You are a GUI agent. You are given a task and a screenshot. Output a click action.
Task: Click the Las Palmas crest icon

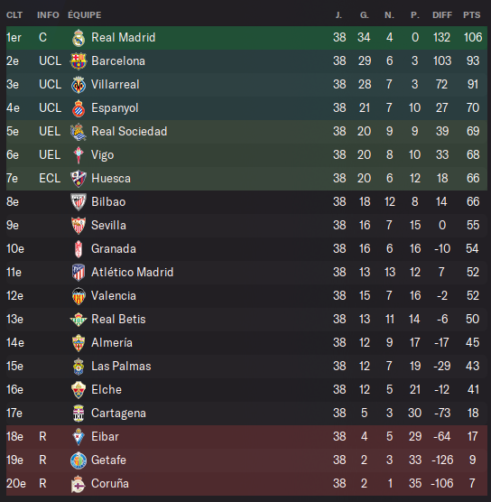[x=79, y=367]
